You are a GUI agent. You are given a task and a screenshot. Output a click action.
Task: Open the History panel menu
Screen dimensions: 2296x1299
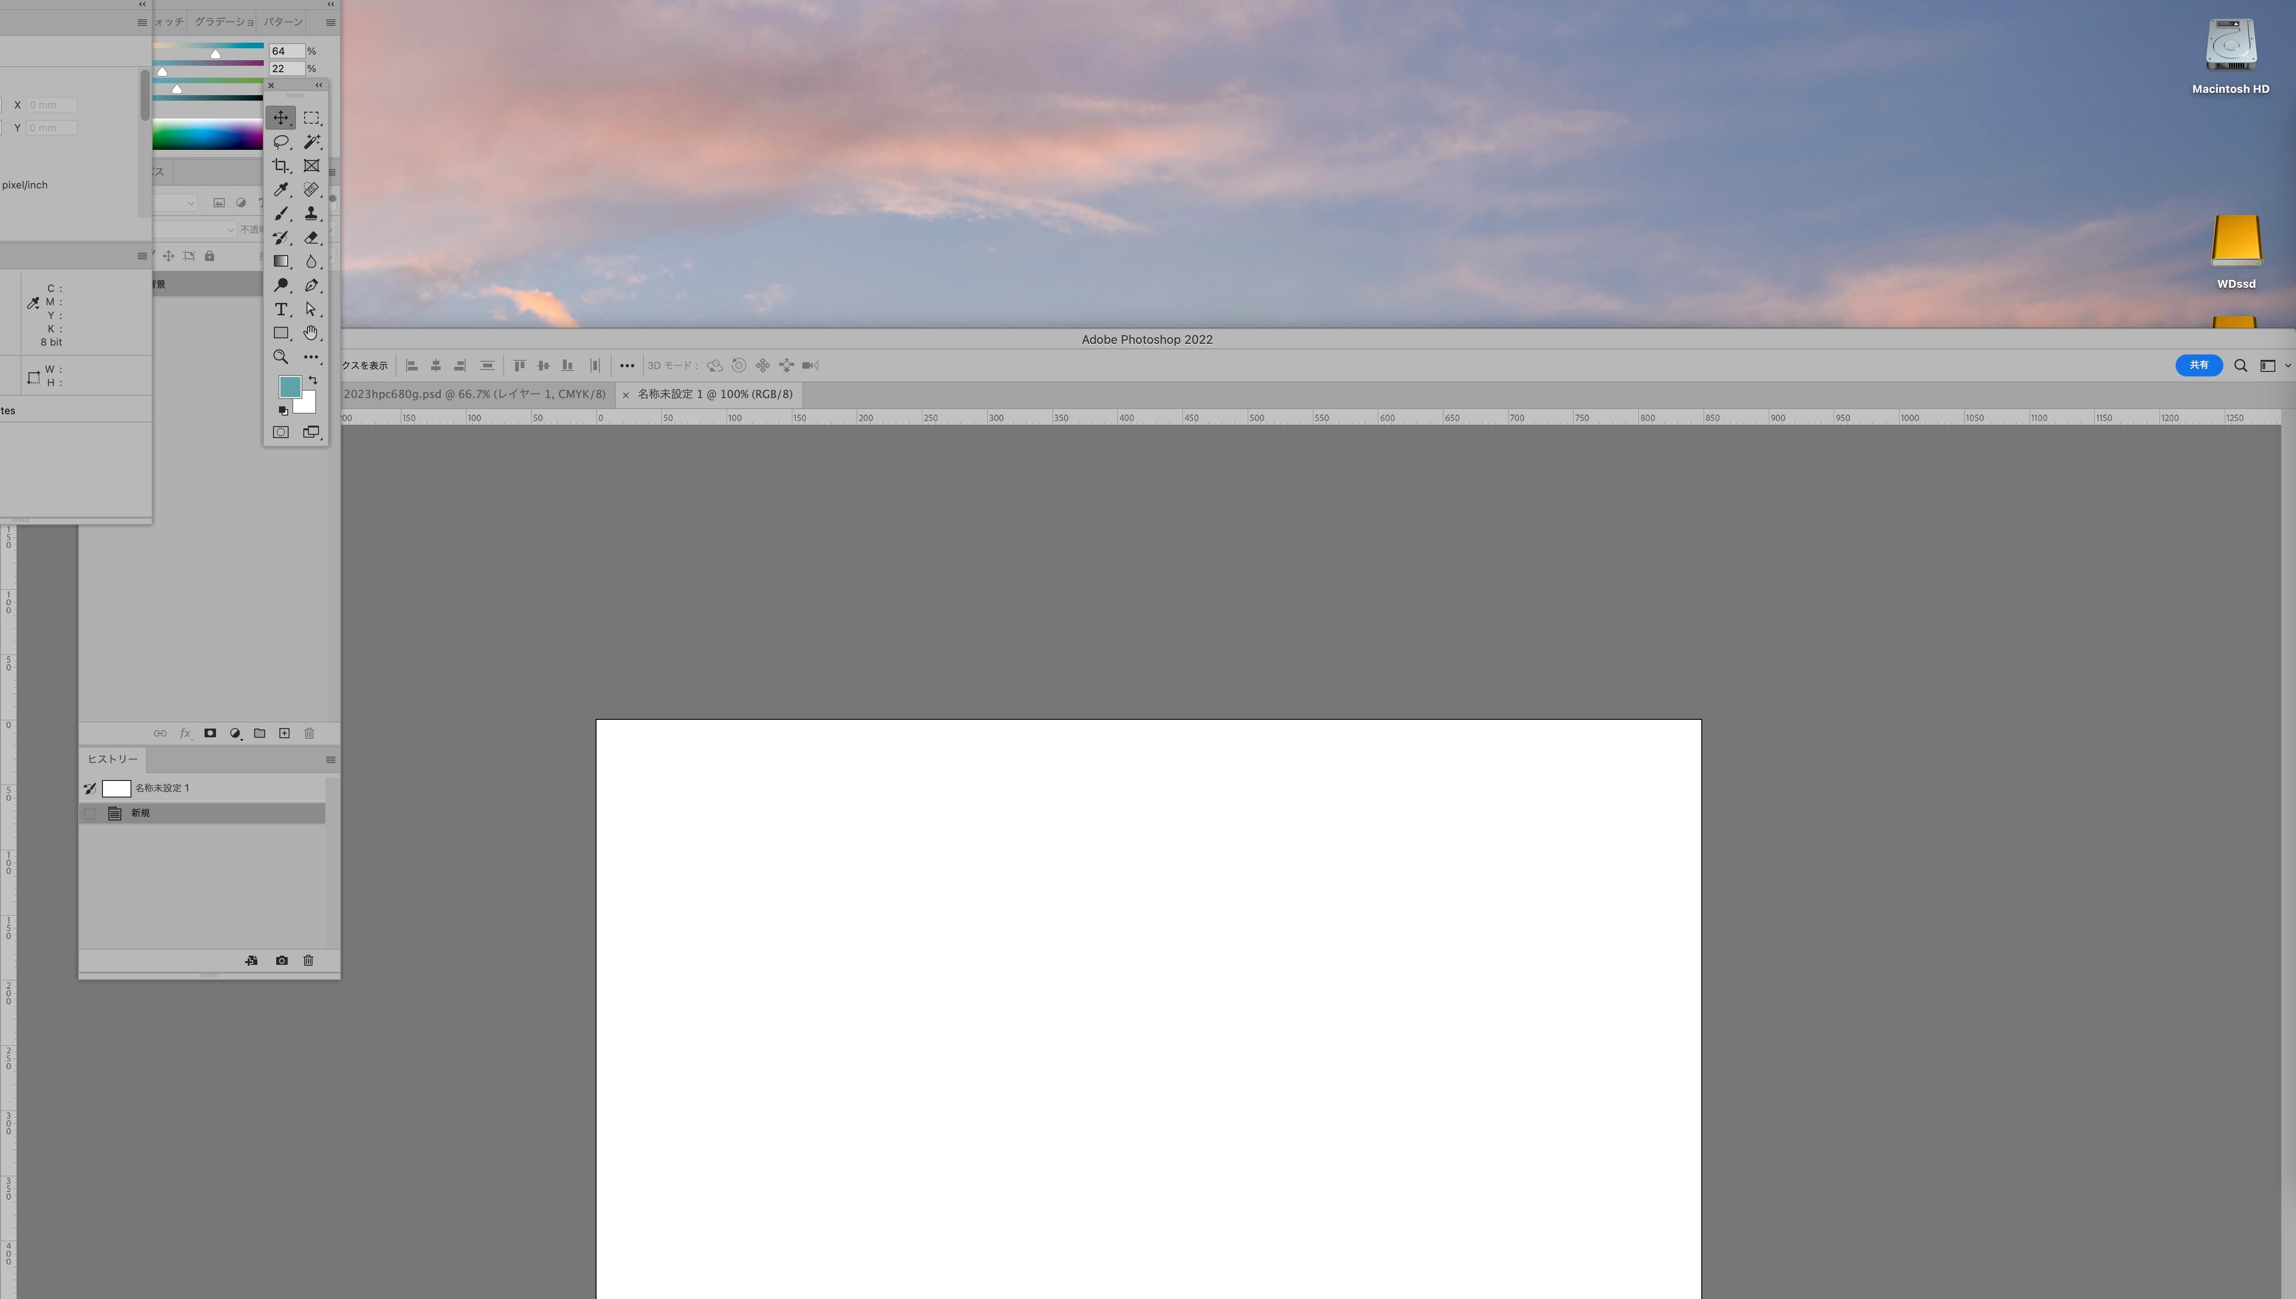pyautogui.click(x=331, y=760)
